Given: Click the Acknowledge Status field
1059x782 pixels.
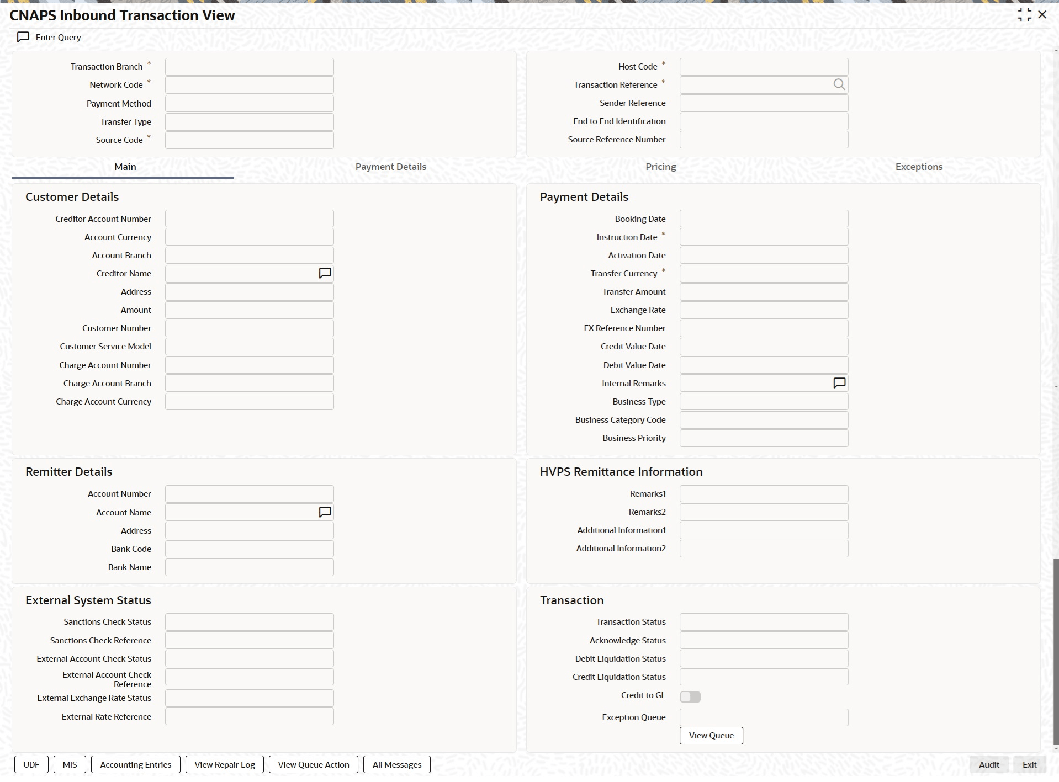Looking at the screenshot, I should click(764, 640).
